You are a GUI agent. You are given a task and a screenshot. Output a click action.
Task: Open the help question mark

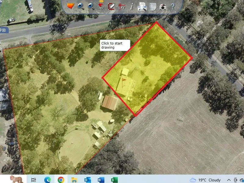click(x=173, y=6)
